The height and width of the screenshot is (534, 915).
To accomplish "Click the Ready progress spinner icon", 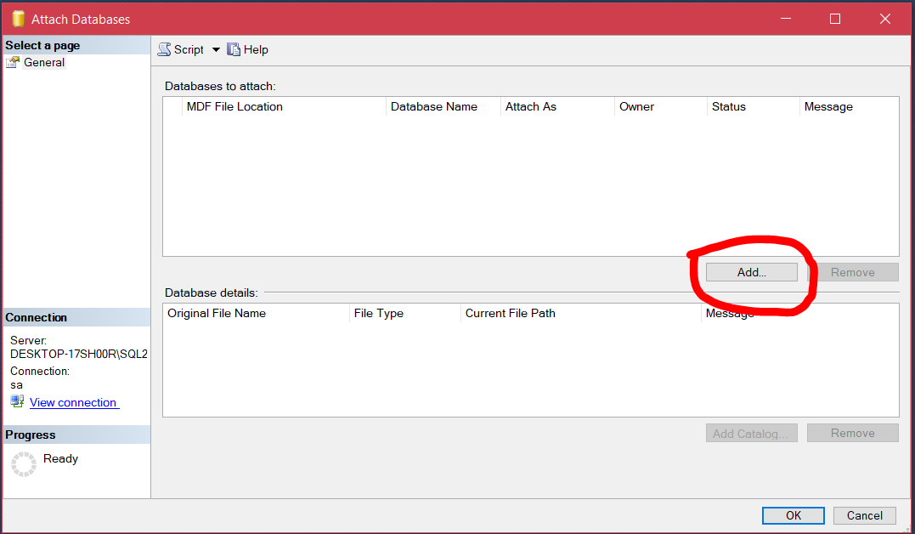I will 24,464.
